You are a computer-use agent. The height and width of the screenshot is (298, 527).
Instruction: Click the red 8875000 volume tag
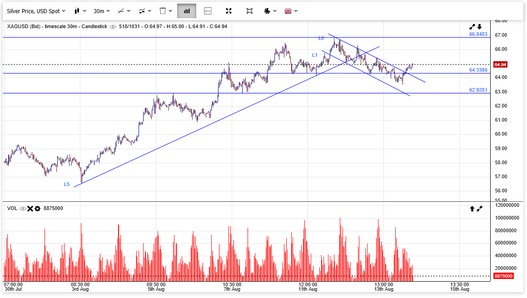click(x=503, y=276)
